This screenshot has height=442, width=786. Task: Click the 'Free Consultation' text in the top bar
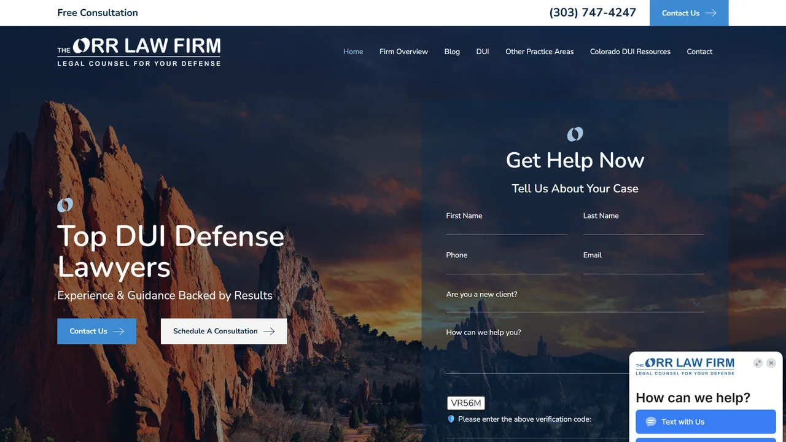pos(98,13)
